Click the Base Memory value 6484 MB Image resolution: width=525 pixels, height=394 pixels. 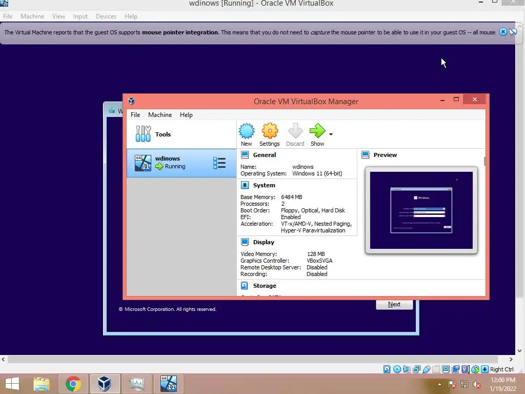click(292, 197)
